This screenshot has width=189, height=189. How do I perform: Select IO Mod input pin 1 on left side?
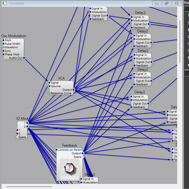click(17, 130)
